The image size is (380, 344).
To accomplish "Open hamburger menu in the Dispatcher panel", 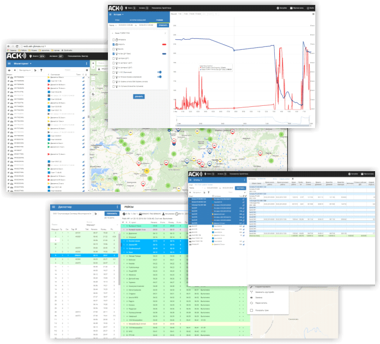I will coord(53,207).
